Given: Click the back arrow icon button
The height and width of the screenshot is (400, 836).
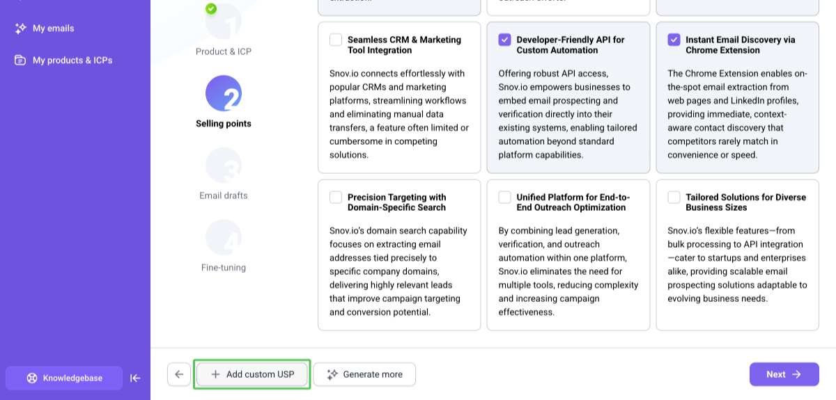Looking at the screenshot, I should click(x=179, y=374).
